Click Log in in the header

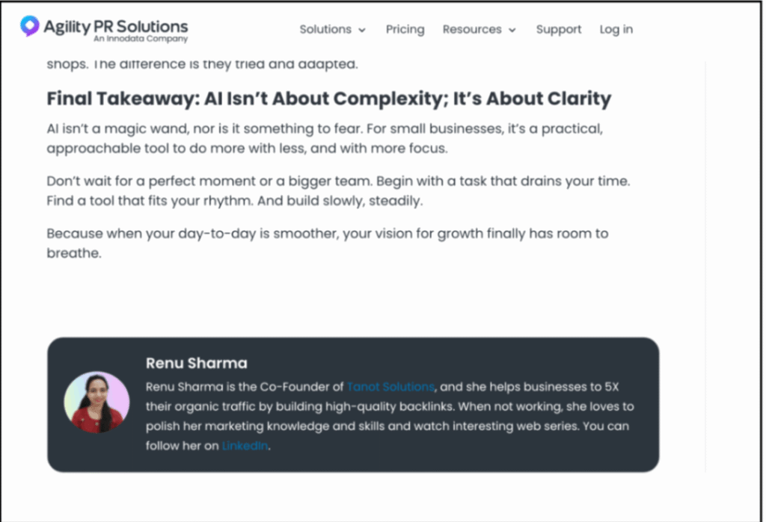point(616,29)
